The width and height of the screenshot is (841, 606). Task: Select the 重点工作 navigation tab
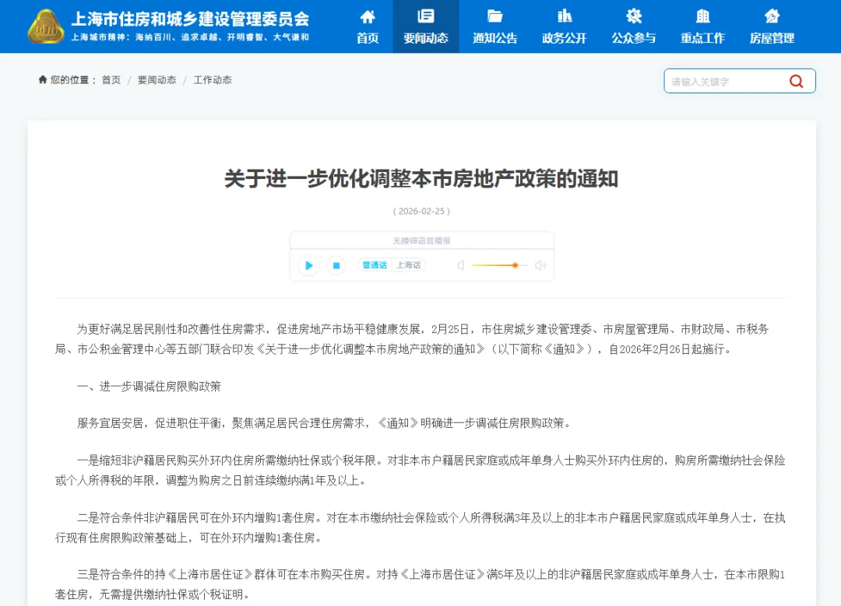click(x=702, y=26)
